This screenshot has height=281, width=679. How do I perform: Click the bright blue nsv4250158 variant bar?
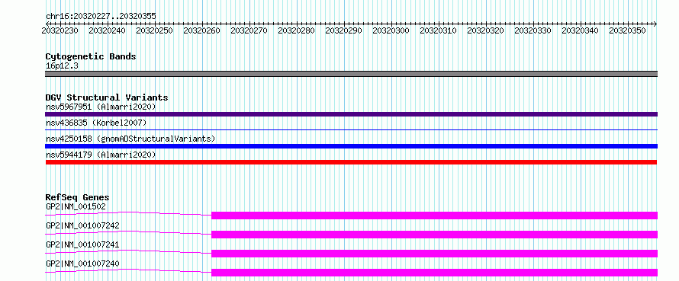click(x=351, y=146)
